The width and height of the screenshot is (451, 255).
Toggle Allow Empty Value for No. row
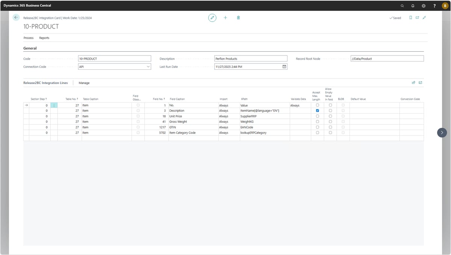coord(330,105)
